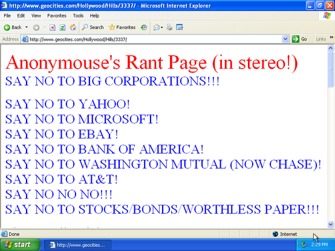This screenshot has width=335, height=251.
Task: Open the View menu
Action: 36,16
